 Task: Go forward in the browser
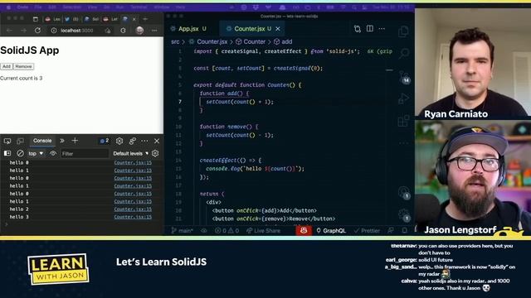point(23,31)
